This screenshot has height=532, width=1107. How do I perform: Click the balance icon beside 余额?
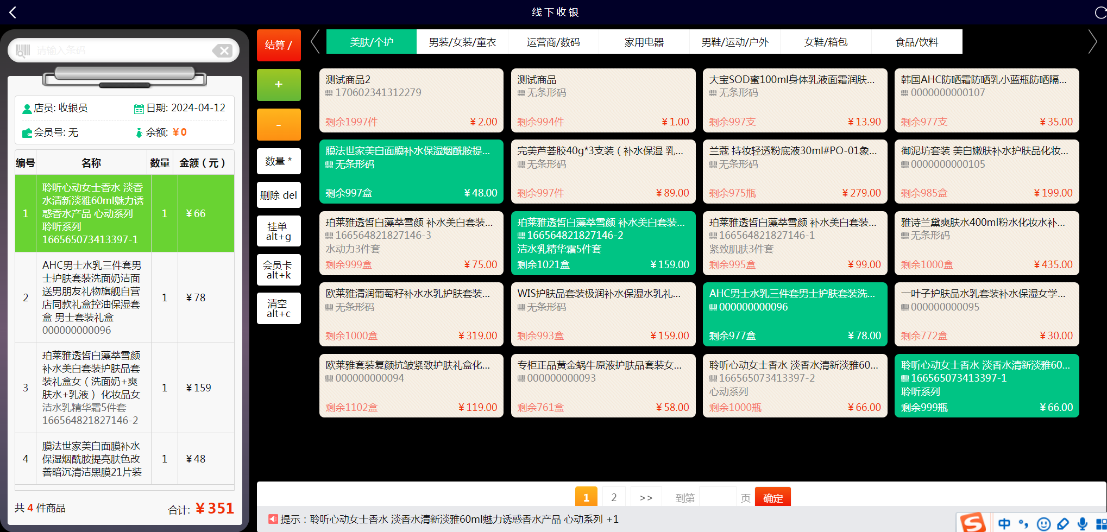139,132
